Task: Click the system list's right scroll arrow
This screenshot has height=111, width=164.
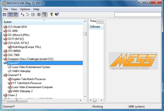Action: click(81, 100)
